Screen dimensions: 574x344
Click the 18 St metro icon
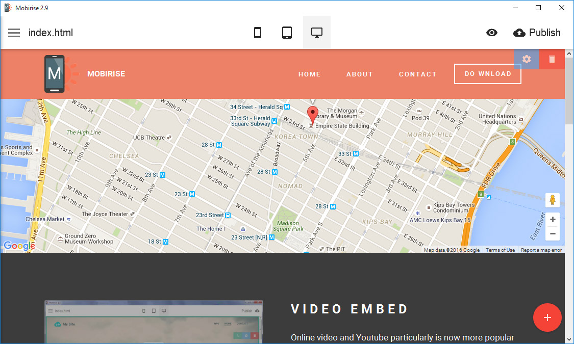[165, 242]
